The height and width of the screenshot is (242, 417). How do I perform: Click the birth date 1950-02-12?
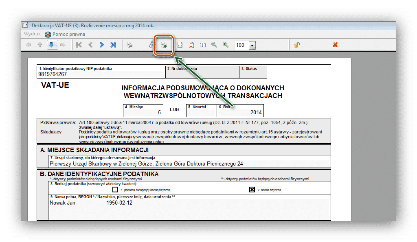click(119, 203)
